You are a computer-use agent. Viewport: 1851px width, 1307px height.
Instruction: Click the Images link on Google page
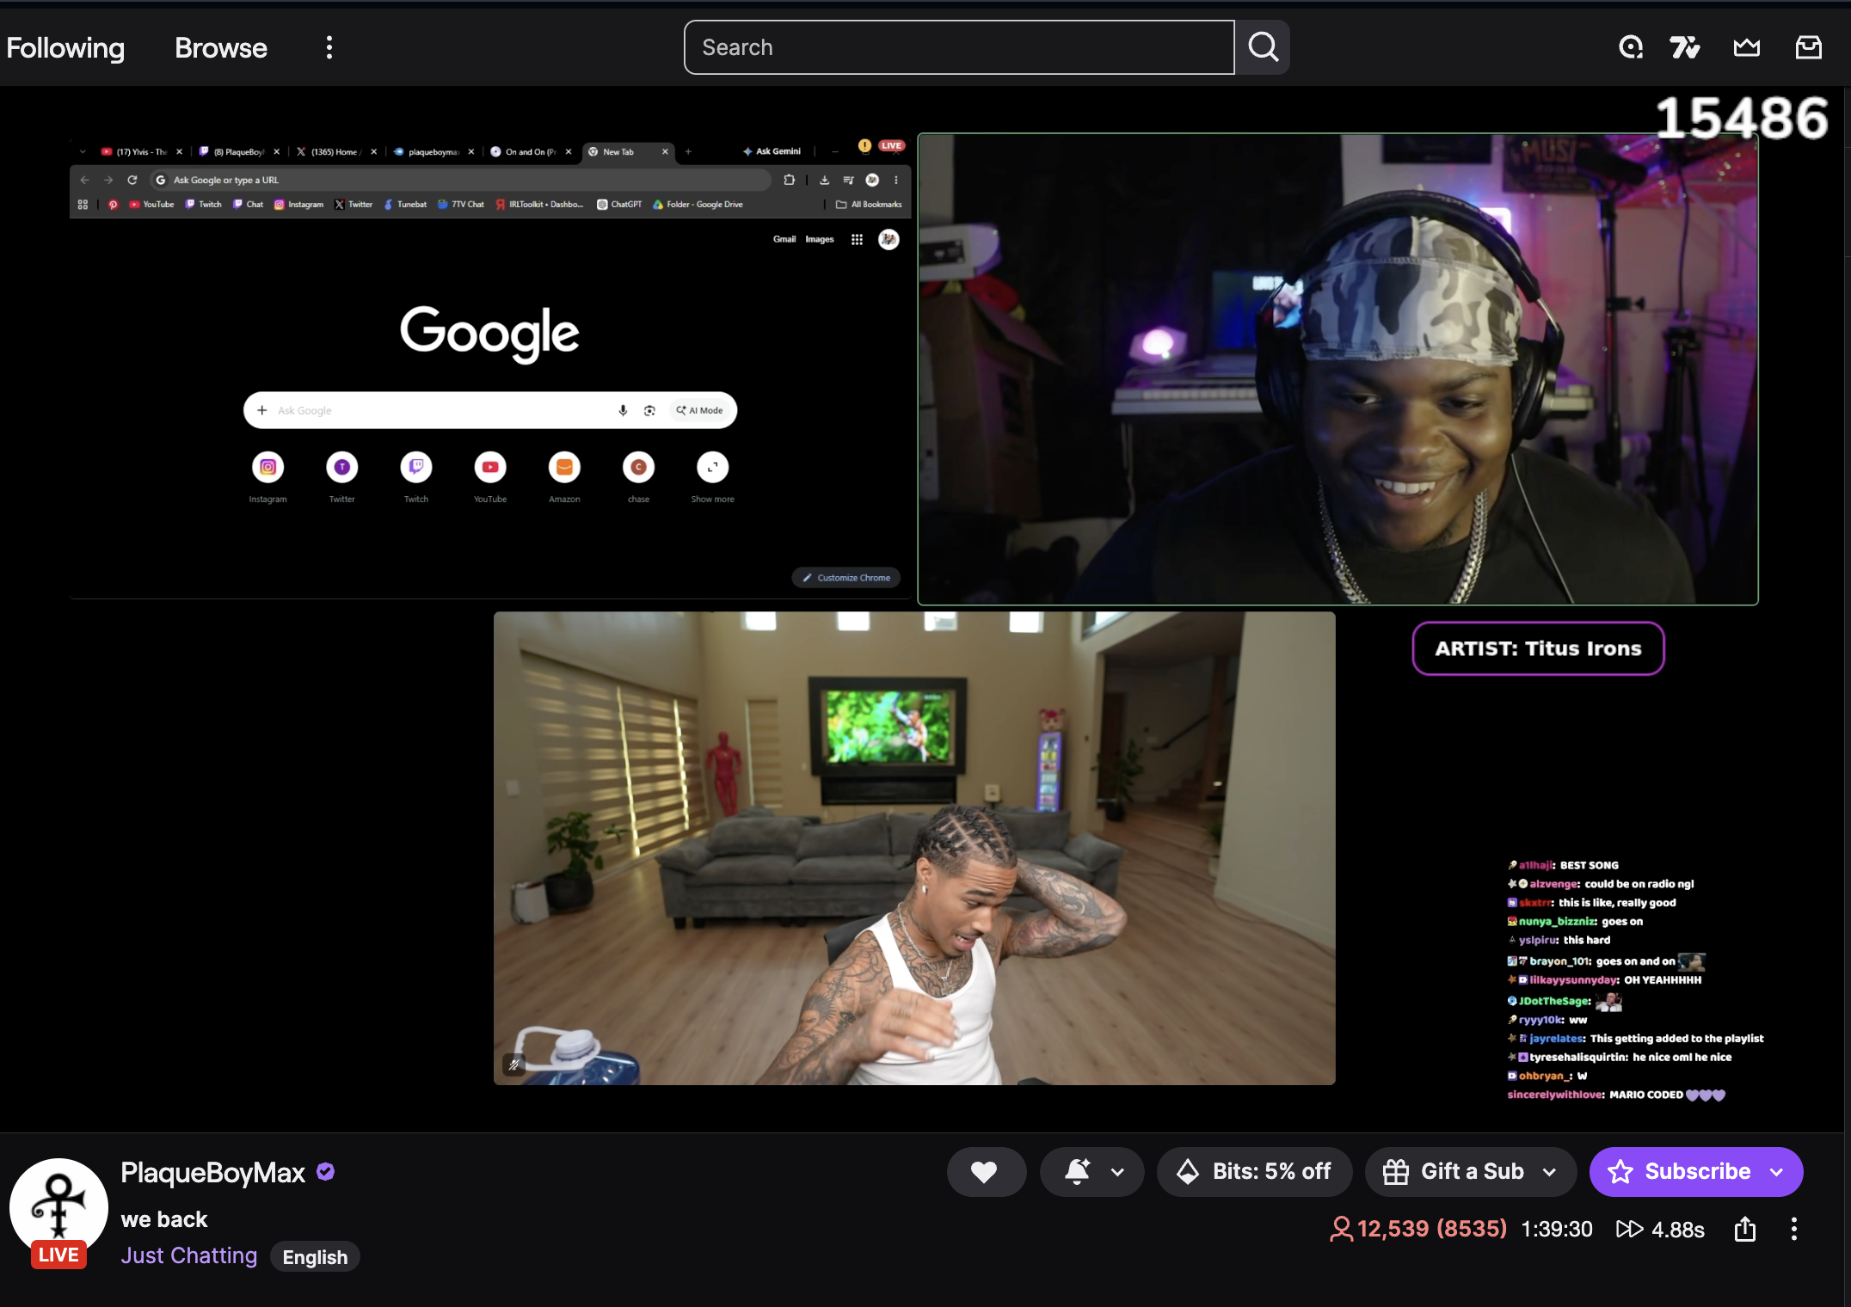point(820,239)
